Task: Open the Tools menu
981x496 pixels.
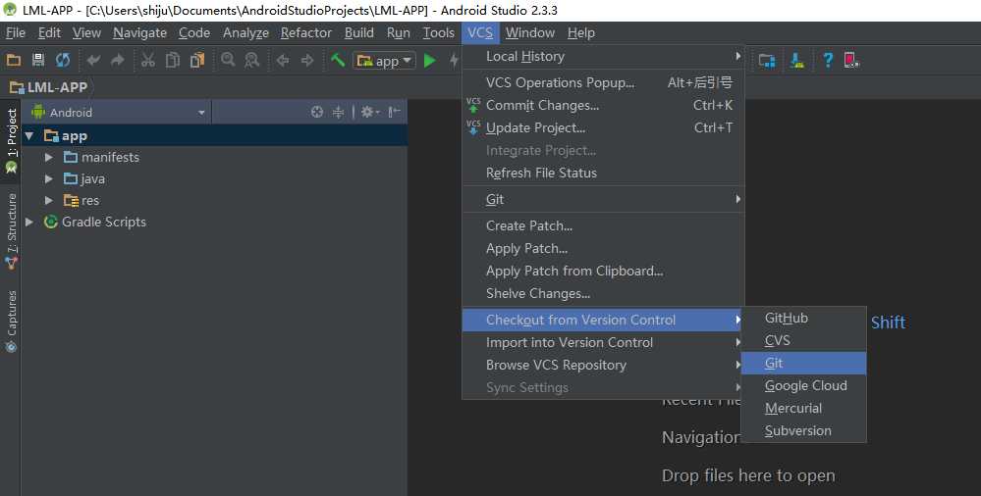Action: pyautogui.click(x=439, y=33)
